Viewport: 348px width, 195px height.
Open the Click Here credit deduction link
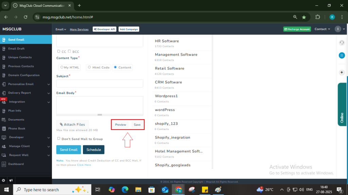click(x=84, y=165)
